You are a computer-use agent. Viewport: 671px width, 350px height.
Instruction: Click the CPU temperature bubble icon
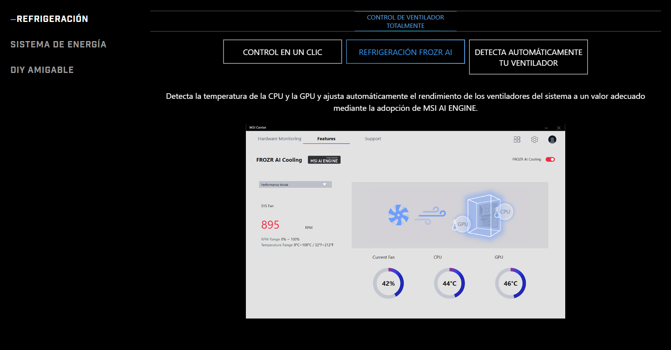point(503,212)
